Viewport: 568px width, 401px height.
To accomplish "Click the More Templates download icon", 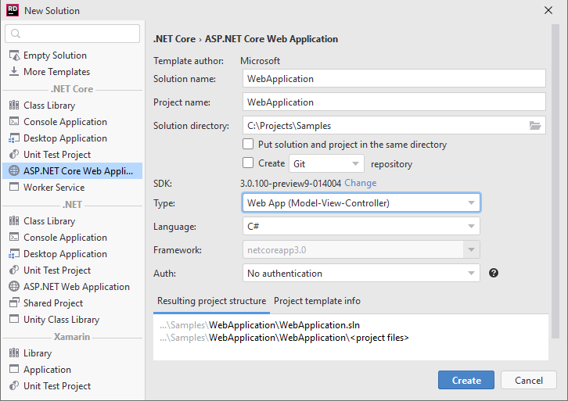I will (x=14, y=72).
